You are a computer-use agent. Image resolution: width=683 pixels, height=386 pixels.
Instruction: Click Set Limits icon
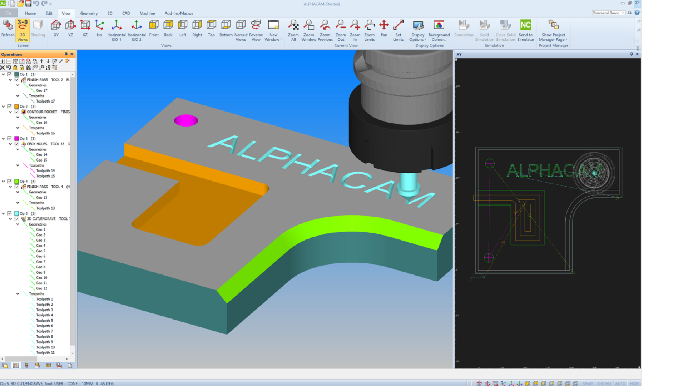point(398,30)
